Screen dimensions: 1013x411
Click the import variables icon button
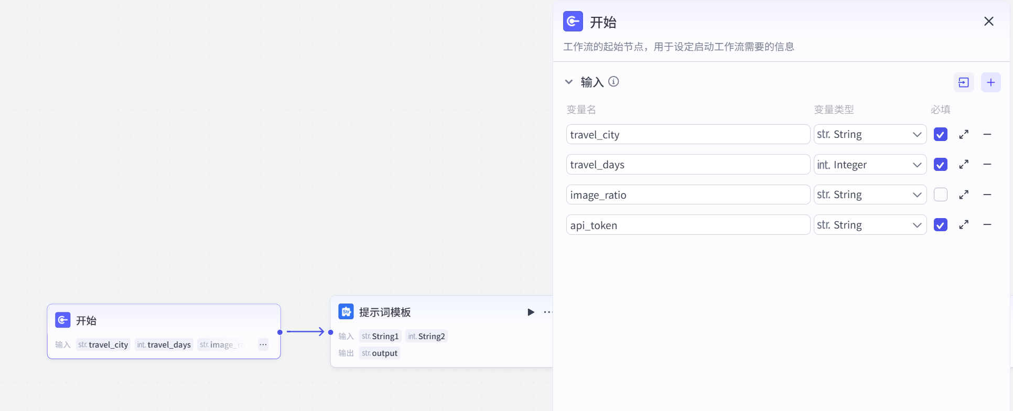tap(964, 82)
